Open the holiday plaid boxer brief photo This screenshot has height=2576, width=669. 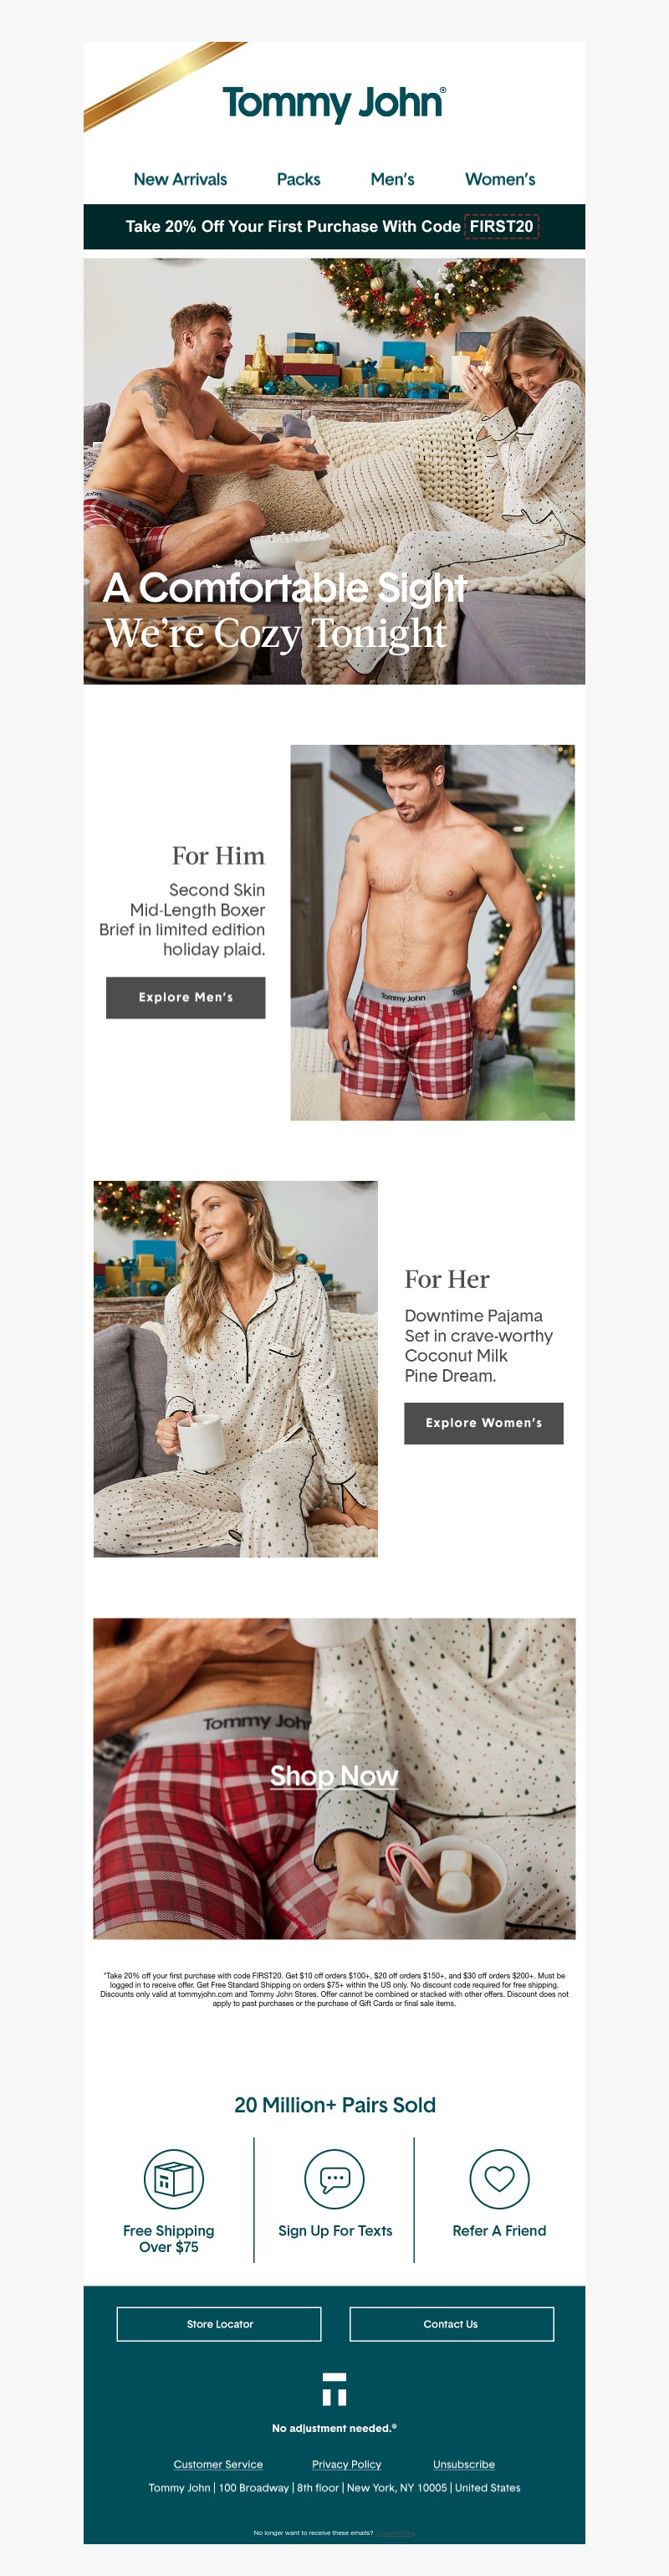(x=432, y=932)
